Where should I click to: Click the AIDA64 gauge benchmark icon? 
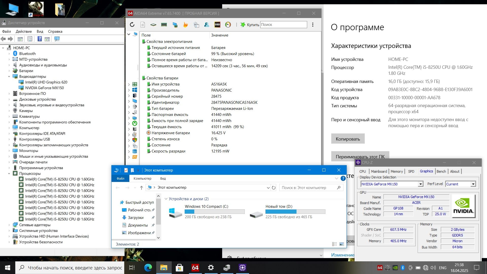(228, 25)
